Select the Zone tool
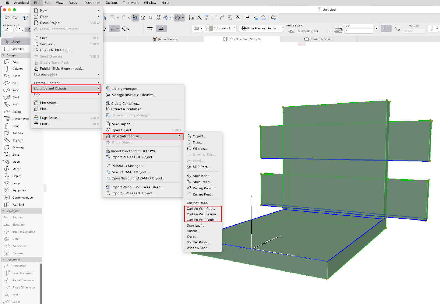440x304 pixels. (x=15, y=155)
